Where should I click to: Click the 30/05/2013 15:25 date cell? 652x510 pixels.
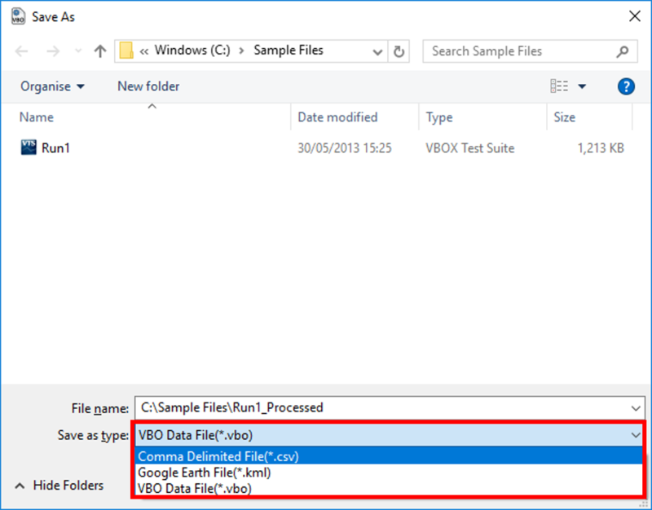pos(345,148)
